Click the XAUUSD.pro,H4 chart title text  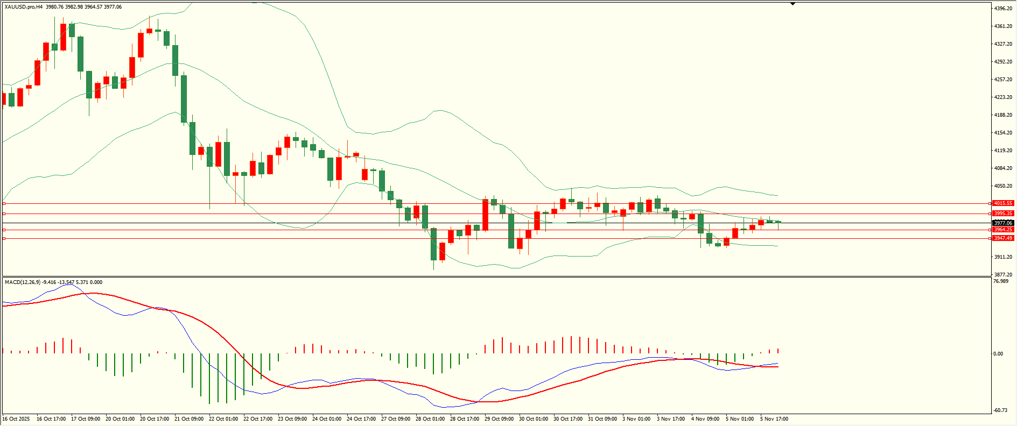pos(24,7)
